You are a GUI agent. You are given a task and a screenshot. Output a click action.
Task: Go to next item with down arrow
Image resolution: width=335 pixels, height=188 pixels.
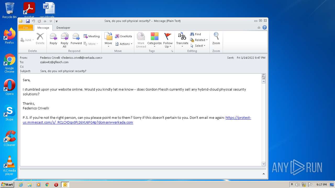pyautogui.click(x=51, y=21)
